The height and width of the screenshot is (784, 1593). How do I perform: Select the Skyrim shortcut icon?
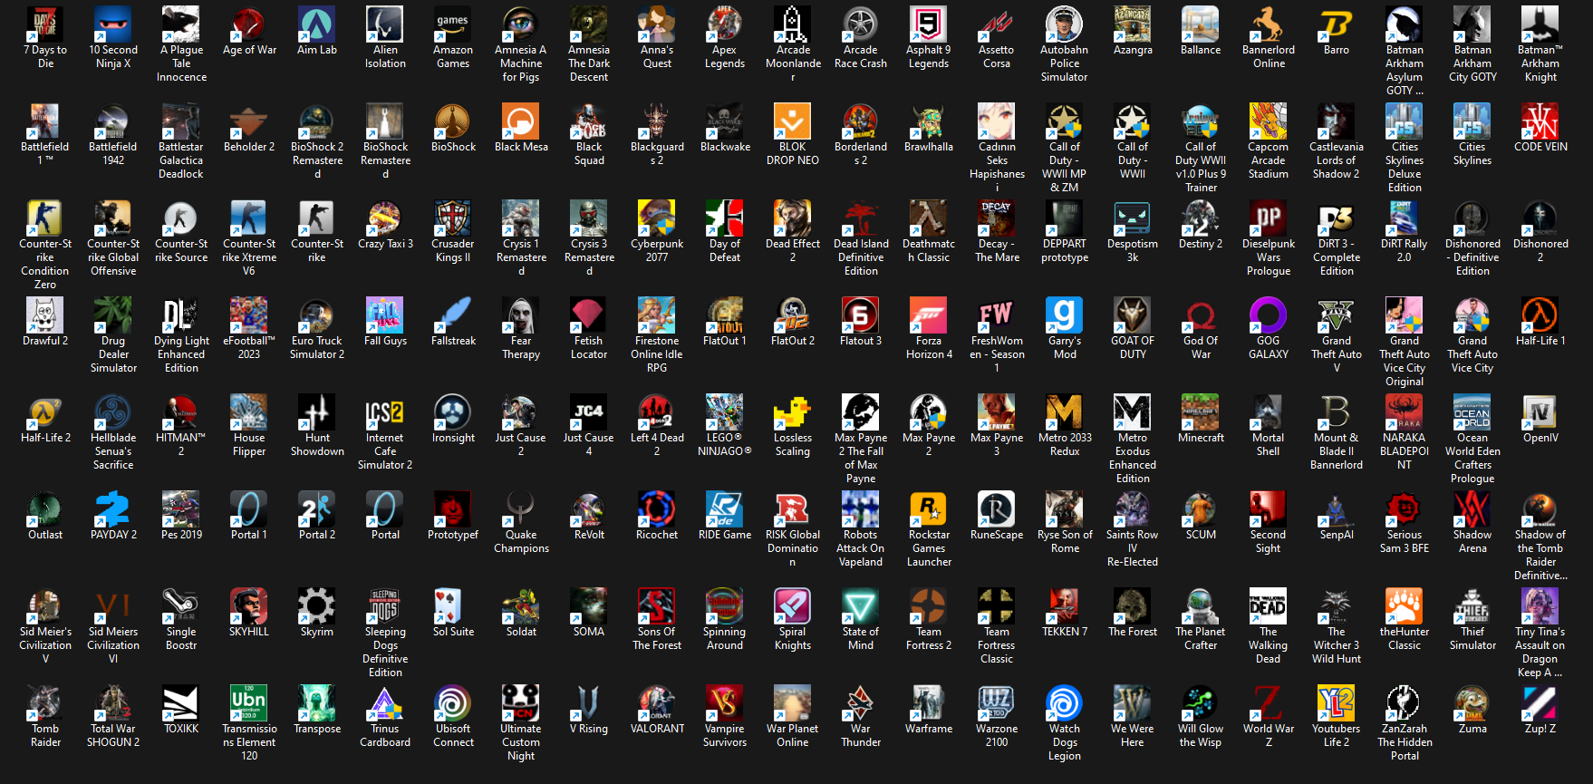pyautogui.click(x=317, y=606)
